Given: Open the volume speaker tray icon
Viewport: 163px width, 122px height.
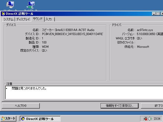Looking at the screenshot, I should (150, 119).
